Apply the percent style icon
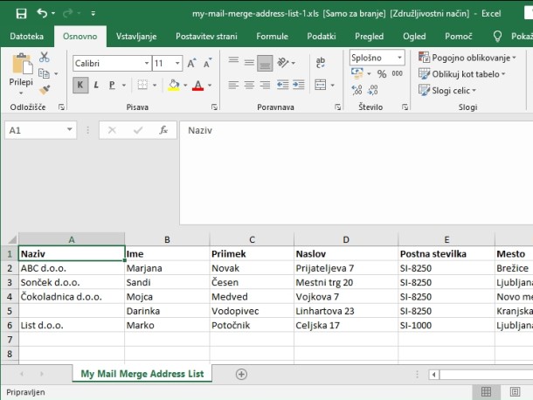This screenshot has width=533, height=400. click(x=382, y=73)
